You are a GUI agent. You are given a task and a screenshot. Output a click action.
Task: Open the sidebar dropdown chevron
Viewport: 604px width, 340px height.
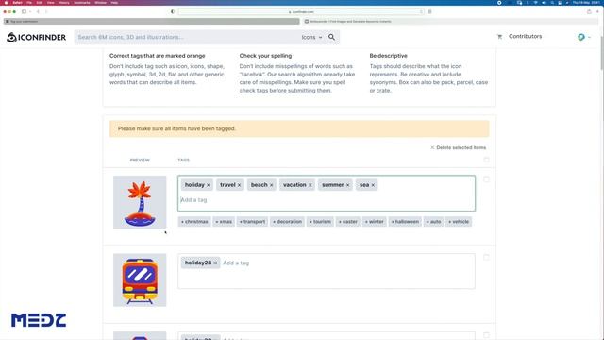pos(30,11)
